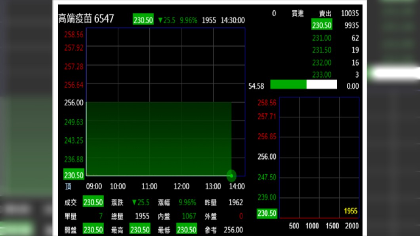This screenshot has height=236, width=420.
Task: Click the 賣出 column header
Action: 325,13
